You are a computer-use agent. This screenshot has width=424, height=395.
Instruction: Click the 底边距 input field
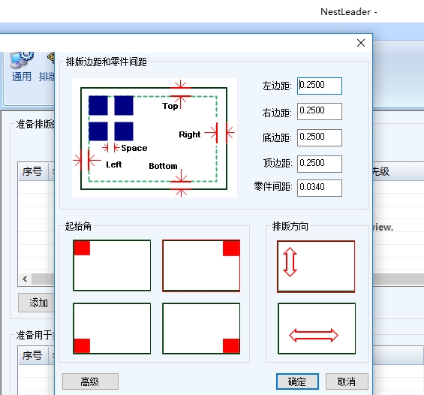pos(320,137)
